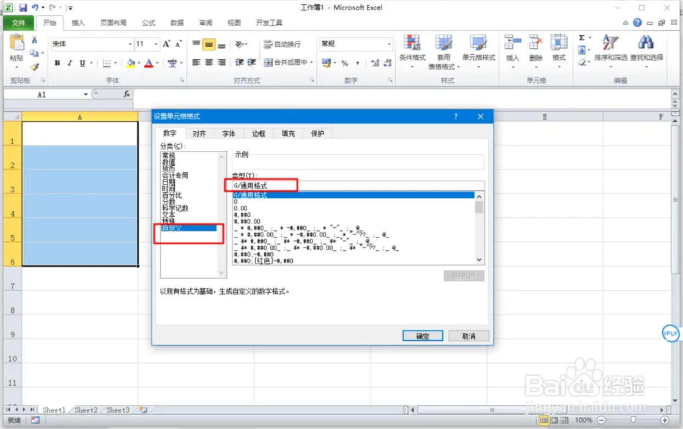
Task: Click the accounting currency format icon
Action: (x=326, y=63)
